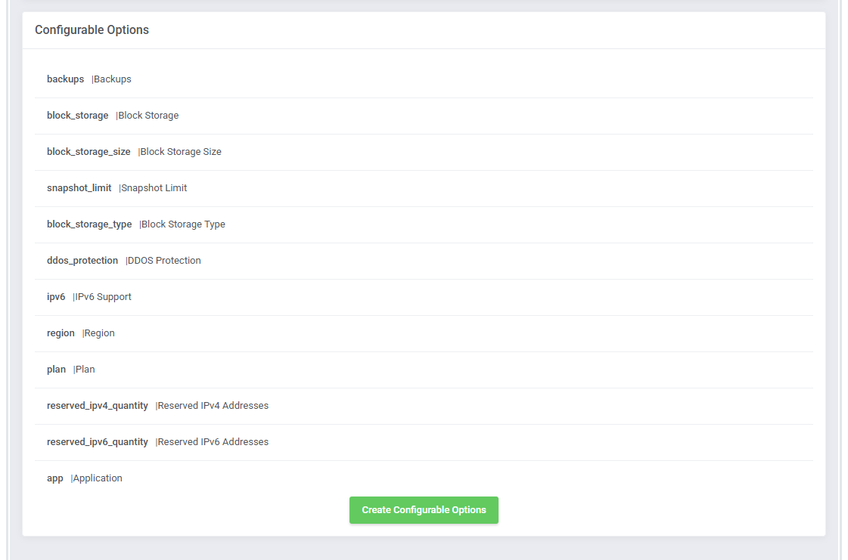Click the 'Block Storage Size' label
Screen dimensions: 848x560
tap(181, 151)
